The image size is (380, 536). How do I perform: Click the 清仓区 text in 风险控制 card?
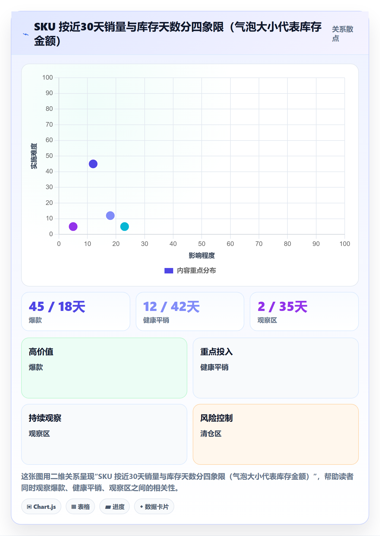point(211,434)
